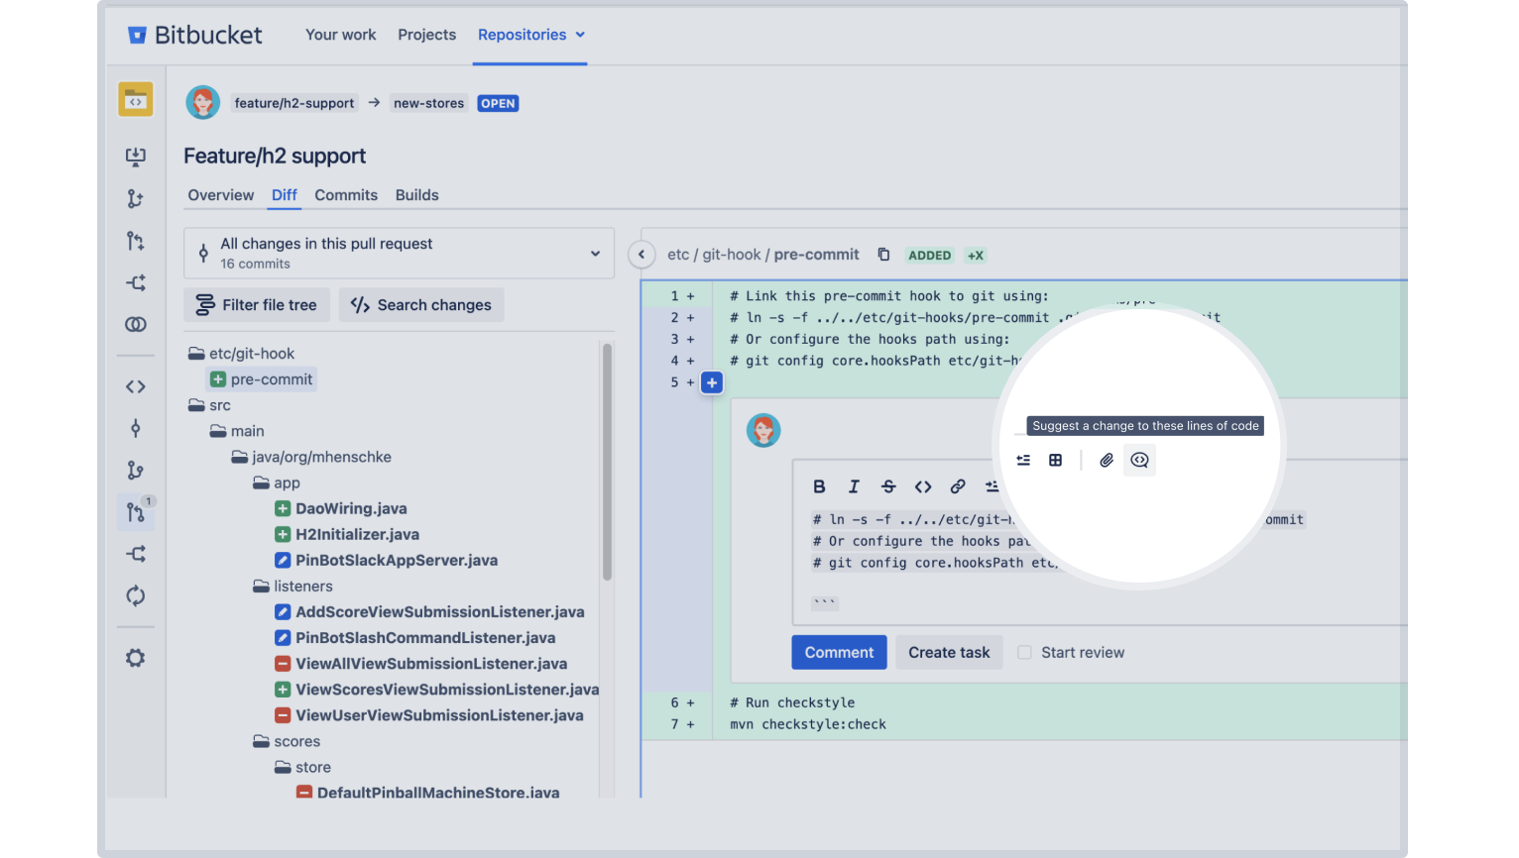Collapse the etc/git-hook folder
Viewport: 1519px width, 858px height.
click(242, 354)
